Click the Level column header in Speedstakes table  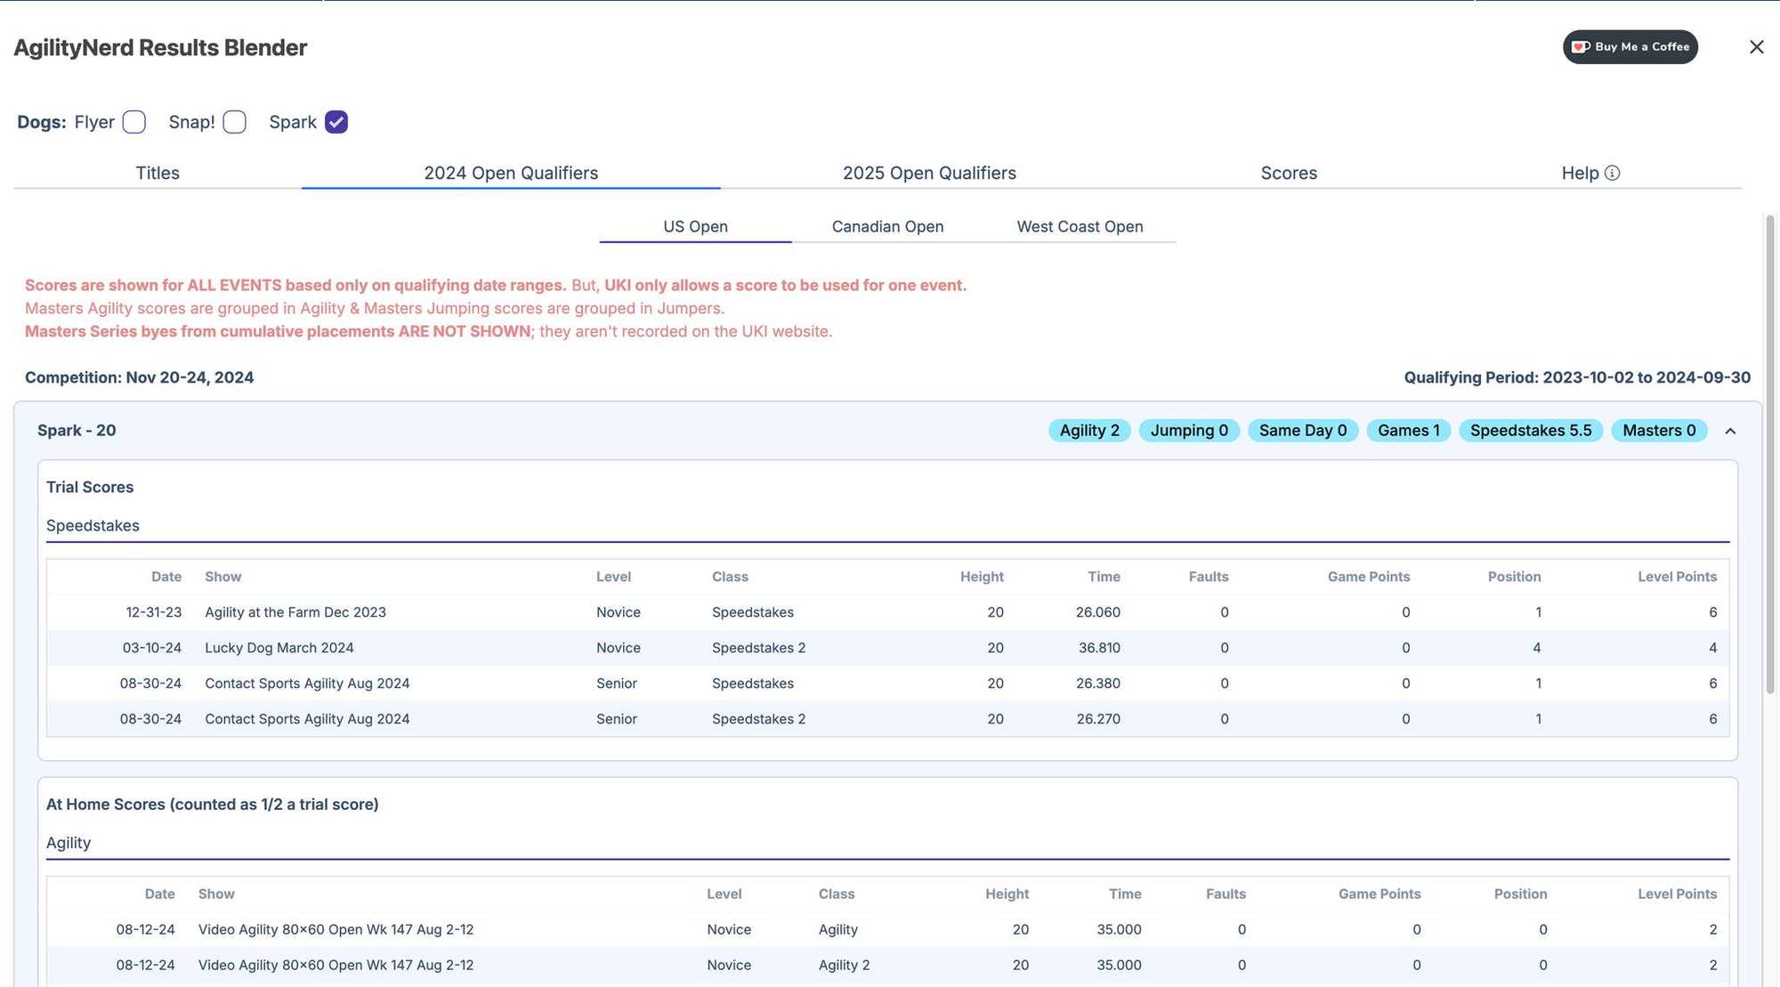614,577
